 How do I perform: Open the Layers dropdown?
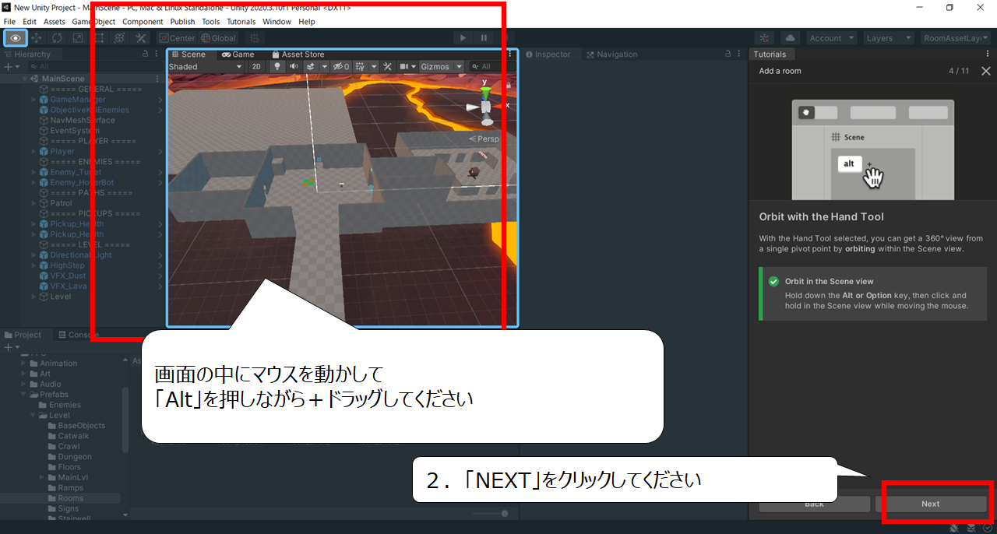click(x=888, y=38)
